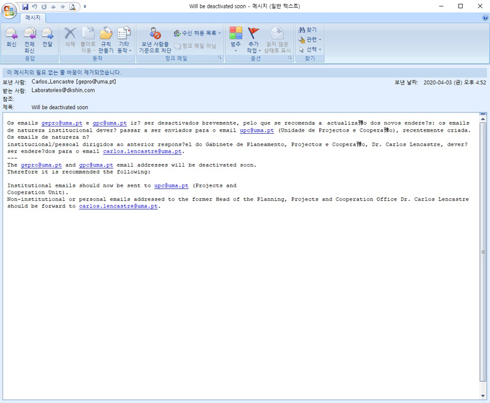Click 찾기 (Find) binoculars icon
Image resolution: width=490 pixels, height=403 pixels.
pyautogui.click(x=308, y=30)
